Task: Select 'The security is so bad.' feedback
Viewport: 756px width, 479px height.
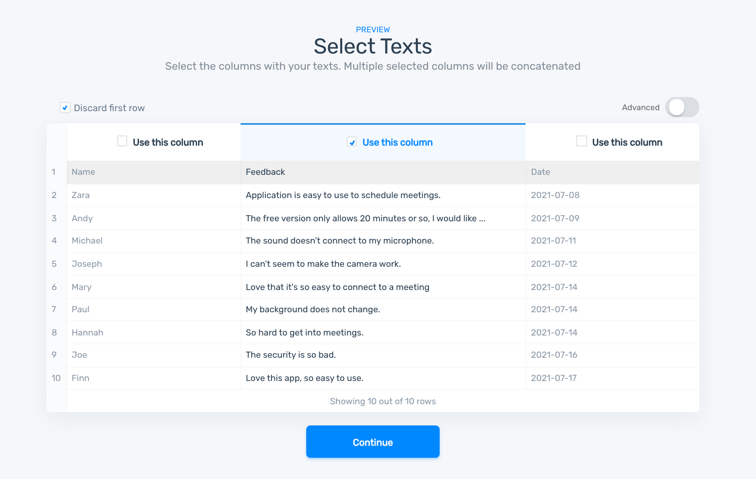Action: [291, 355]
